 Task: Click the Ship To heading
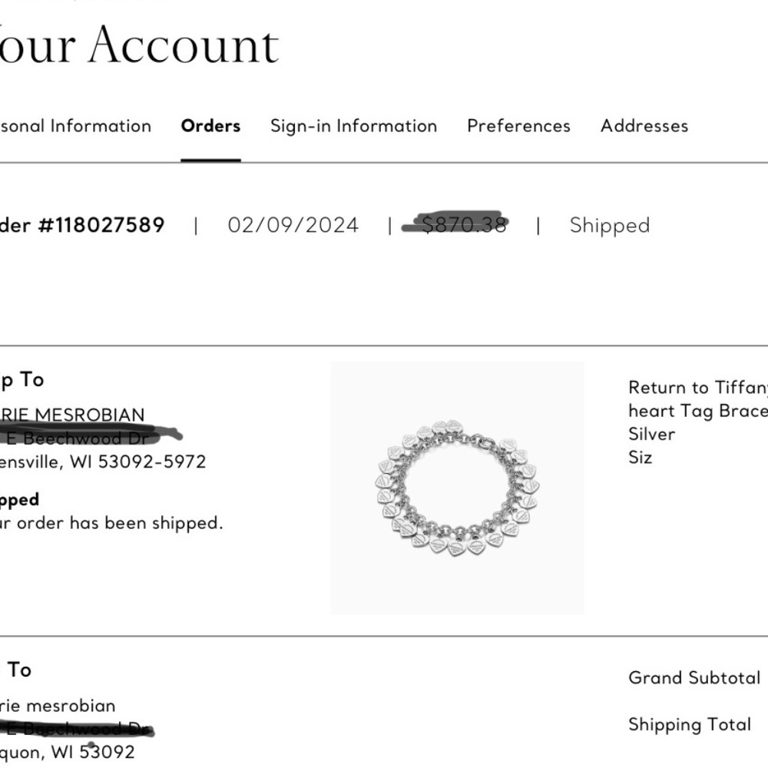pyautogui.click(x=22, y=379)
